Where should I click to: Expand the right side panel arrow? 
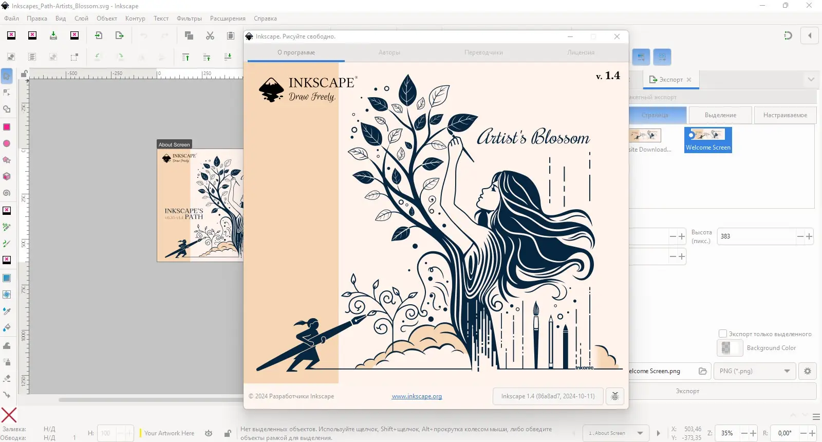point(810,35)
